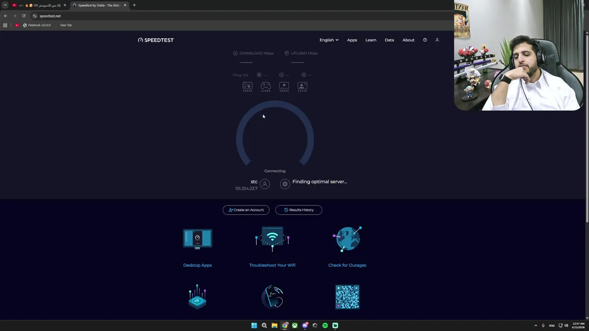Open Discord from taskbar
The image size is (589, 331).
[x=305, y=325]
